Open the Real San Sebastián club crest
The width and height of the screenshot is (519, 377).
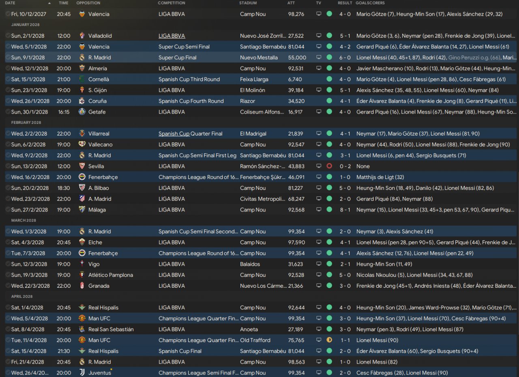tap(82, 329)
